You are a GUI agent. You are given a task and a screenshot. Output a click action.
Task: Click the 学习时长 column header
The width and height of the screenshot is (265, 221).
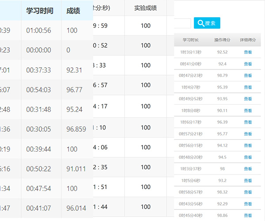(191, 40)
